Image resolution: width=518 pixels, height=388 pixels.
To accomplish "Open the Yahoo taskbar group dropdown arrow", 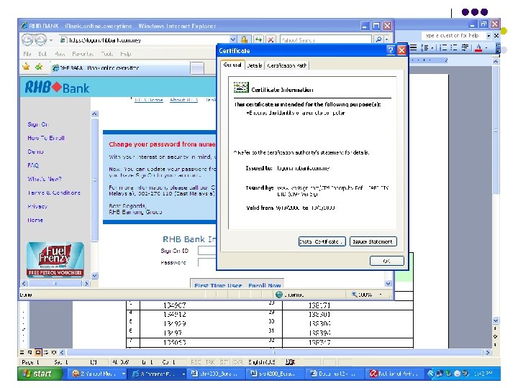I will point(123,374).
